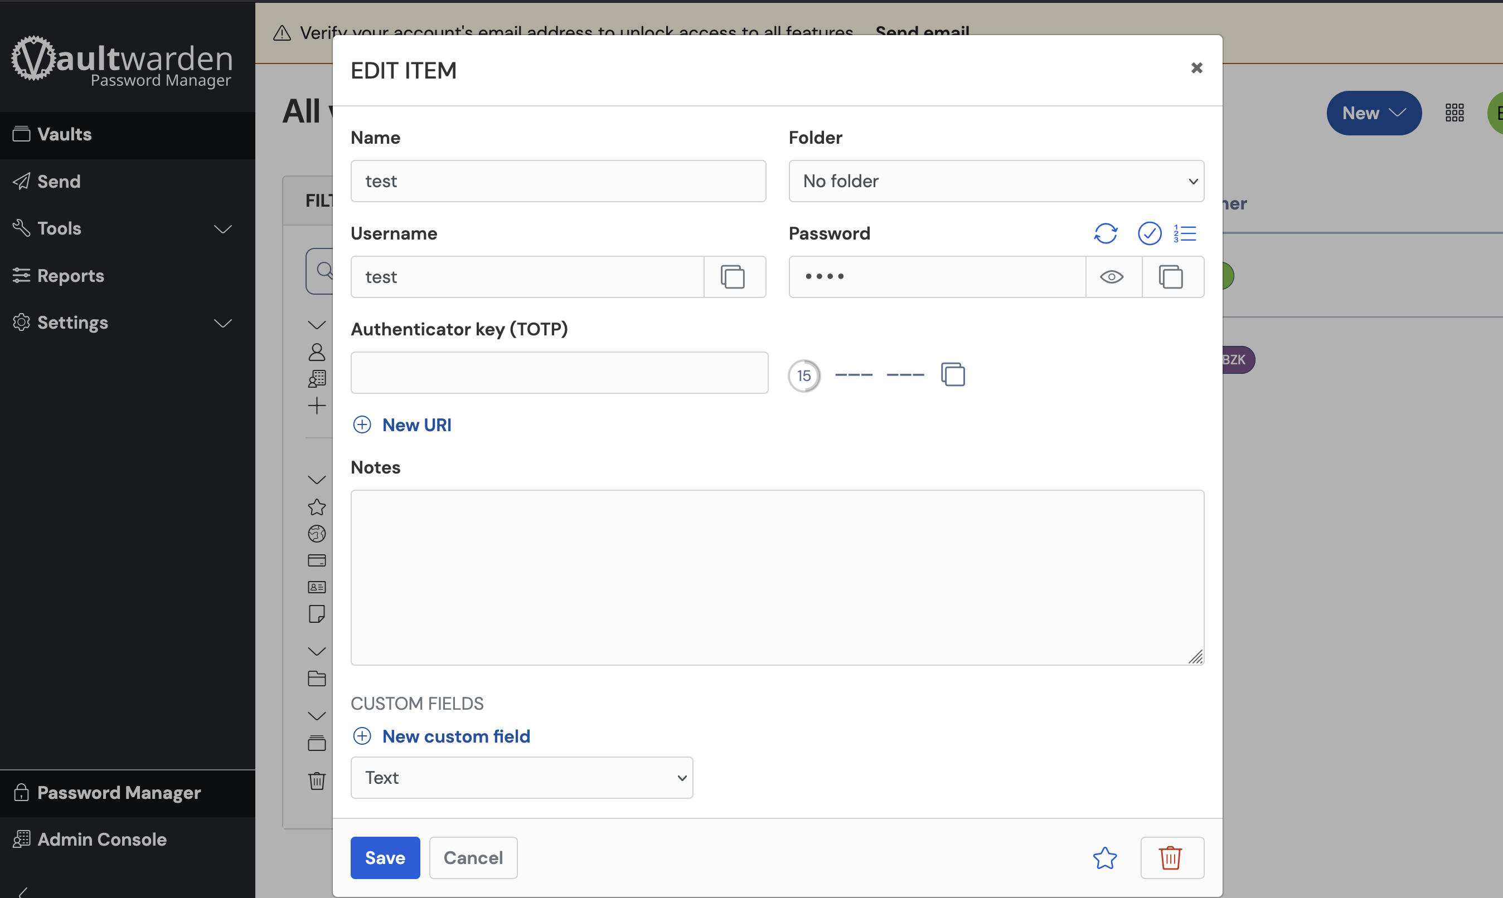This screenshot has width=1503, height=898.
Task: Copy the TOTP verification code
Action: point(953,374)
